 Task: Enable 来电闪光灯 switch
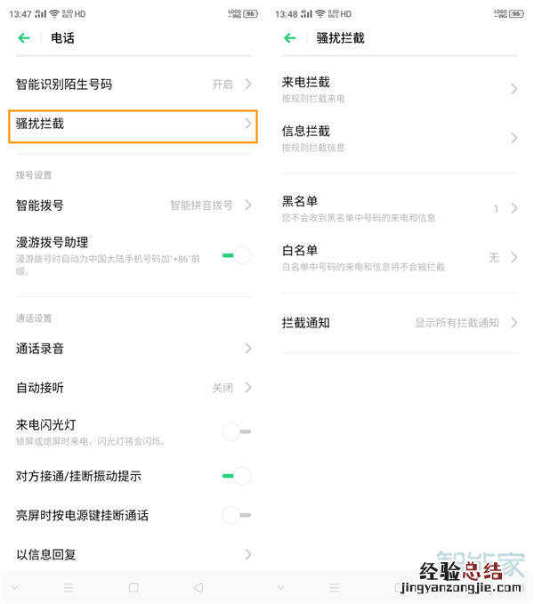(237, 432)
